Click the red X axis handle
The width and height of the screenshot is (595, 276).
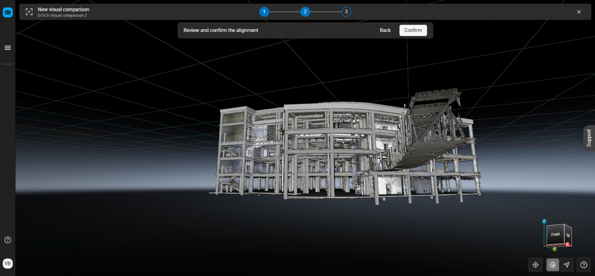(x=567, y=245)
